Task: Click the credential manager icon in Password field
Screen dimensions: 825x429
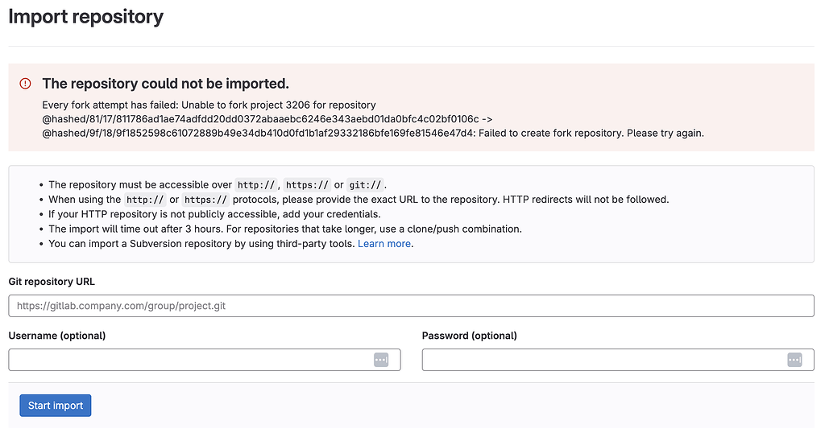Action: 794,360
